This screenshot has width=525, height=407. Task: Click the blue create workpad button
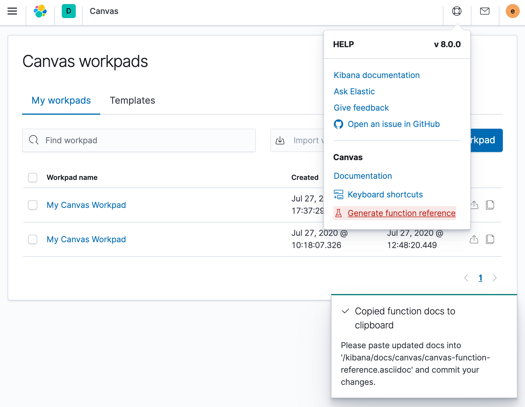pos(487,140)
